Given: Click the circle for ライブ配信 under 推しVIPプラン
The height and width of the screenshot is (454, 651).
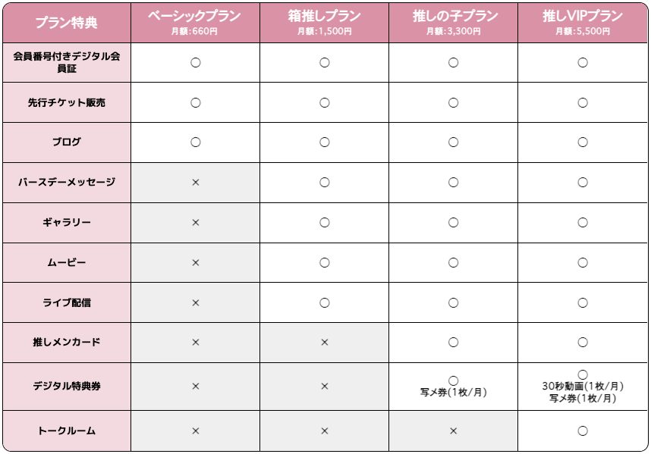Looking at the screenshot, I should coord(583,303).
